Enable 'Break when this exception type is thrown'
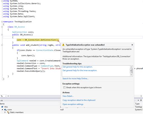Viewport: 143px width, 114px height. tap(64, 87)
